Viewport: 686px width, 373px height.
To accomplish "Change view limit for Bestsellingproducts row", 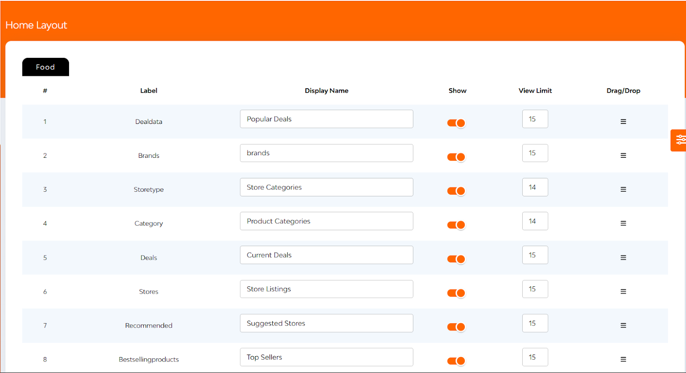I will pyautogui.click(x=535, y=357).
